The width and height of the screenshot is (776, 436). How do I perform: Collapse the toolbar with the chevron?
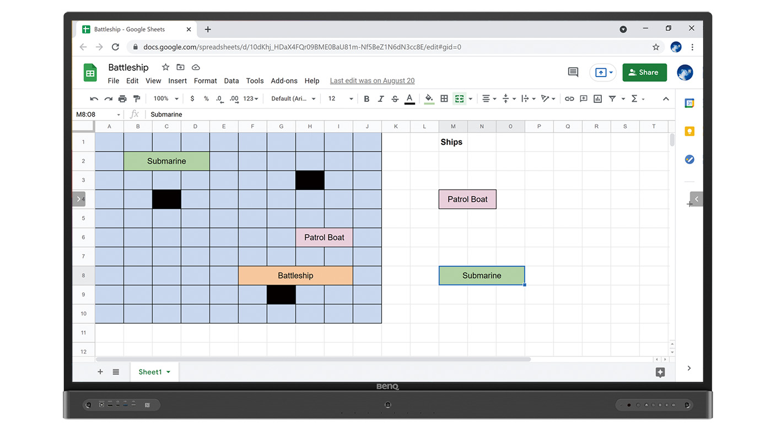coord(666,99)
